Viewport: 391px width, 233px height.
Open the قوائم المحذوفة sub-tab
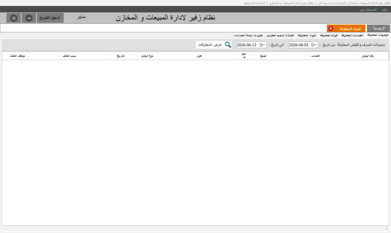pyautogui.click(x=329, y=35)
